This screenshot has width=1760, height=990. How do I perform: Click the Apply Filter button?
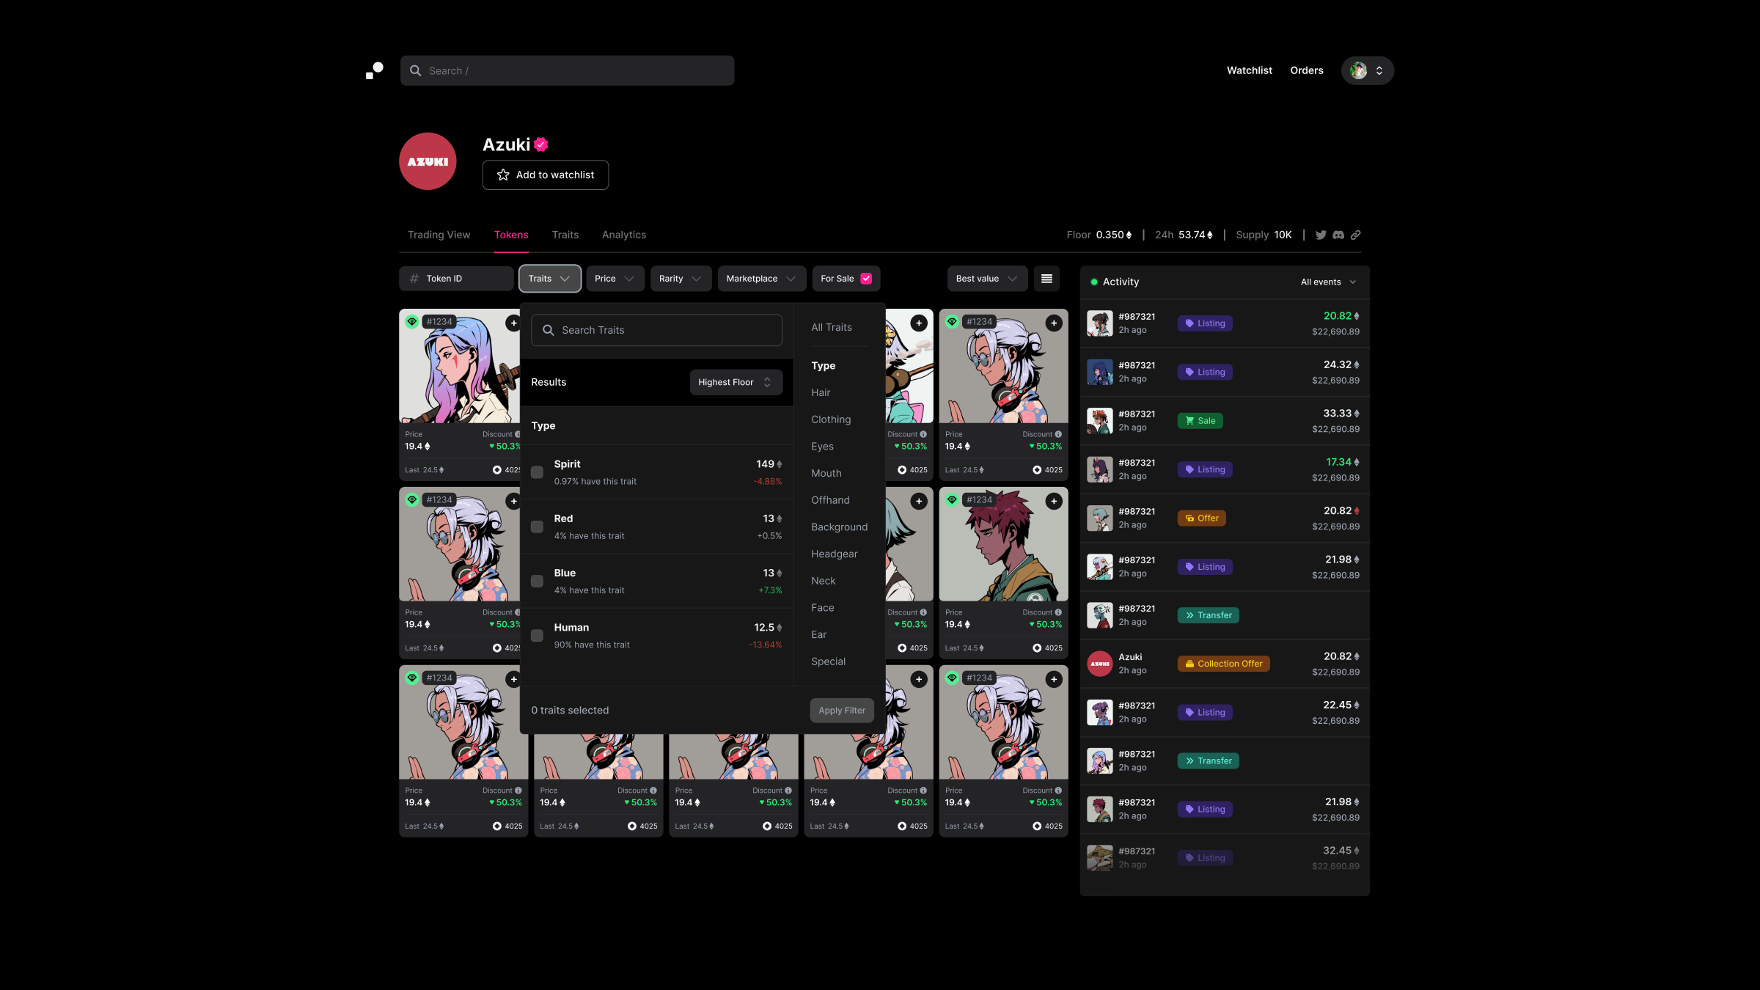tap(842, 711)
